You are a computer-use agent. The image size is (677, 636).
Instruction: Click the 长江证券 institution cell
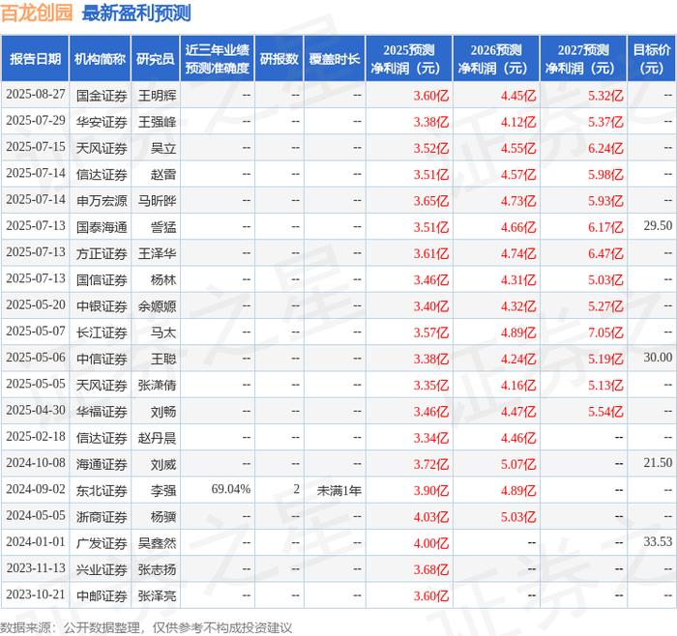click(102, 332)
